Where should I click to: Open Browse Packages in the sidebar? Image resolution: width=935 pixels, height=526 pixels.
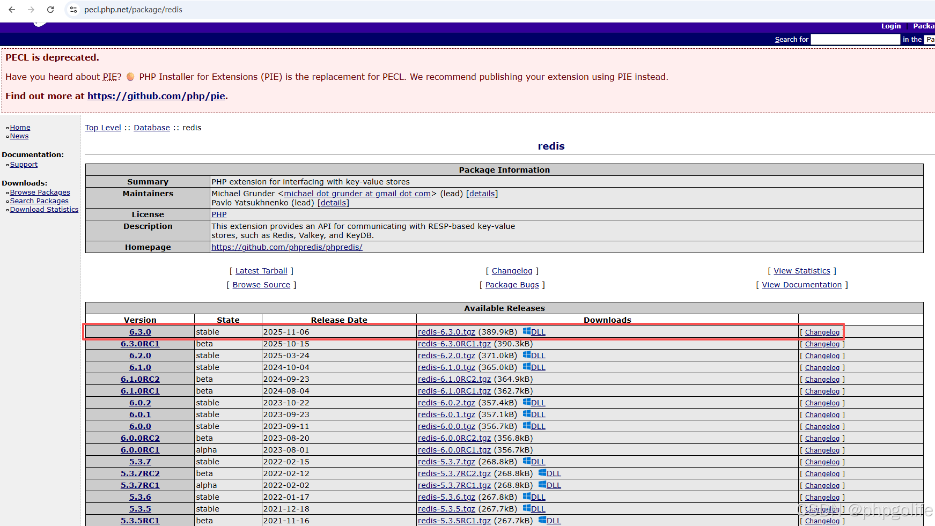click(40, 192)
